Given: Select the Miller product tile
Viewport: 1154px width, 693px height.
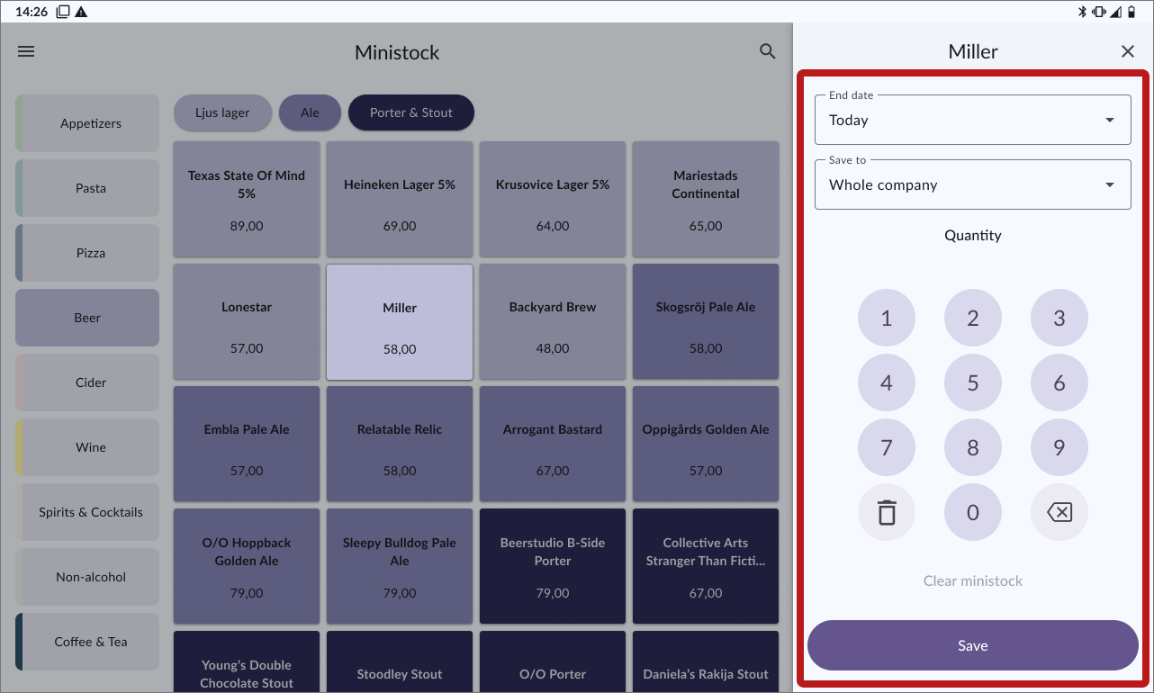Looking at the screenshot, I should click(x=400, y=322).
